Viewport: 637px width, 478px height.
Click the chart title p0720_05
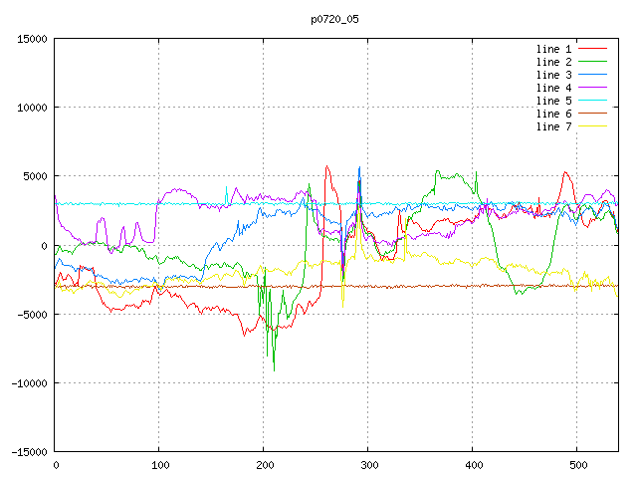click(x=334, y=19)
